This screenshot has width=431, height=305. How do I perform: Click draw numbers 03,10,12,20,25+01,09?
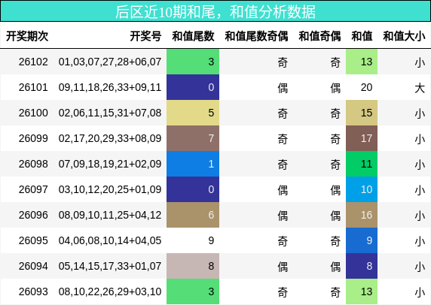(x=110, y=189)
